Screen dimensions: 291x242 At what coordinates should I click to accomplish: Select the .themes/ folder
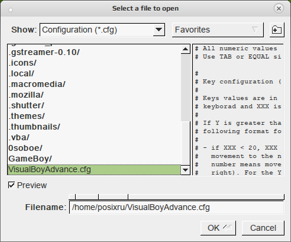point(94,116)
